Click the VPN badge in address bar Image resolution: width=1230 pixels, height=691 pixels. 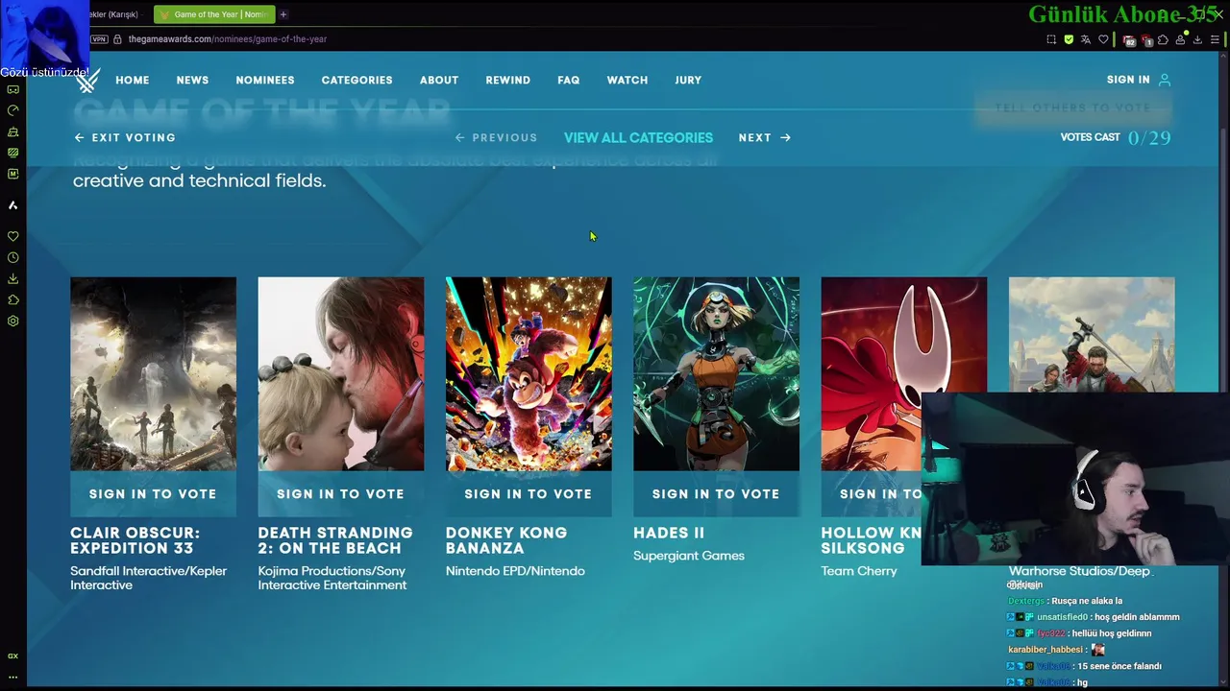click(x=99, y=39)
